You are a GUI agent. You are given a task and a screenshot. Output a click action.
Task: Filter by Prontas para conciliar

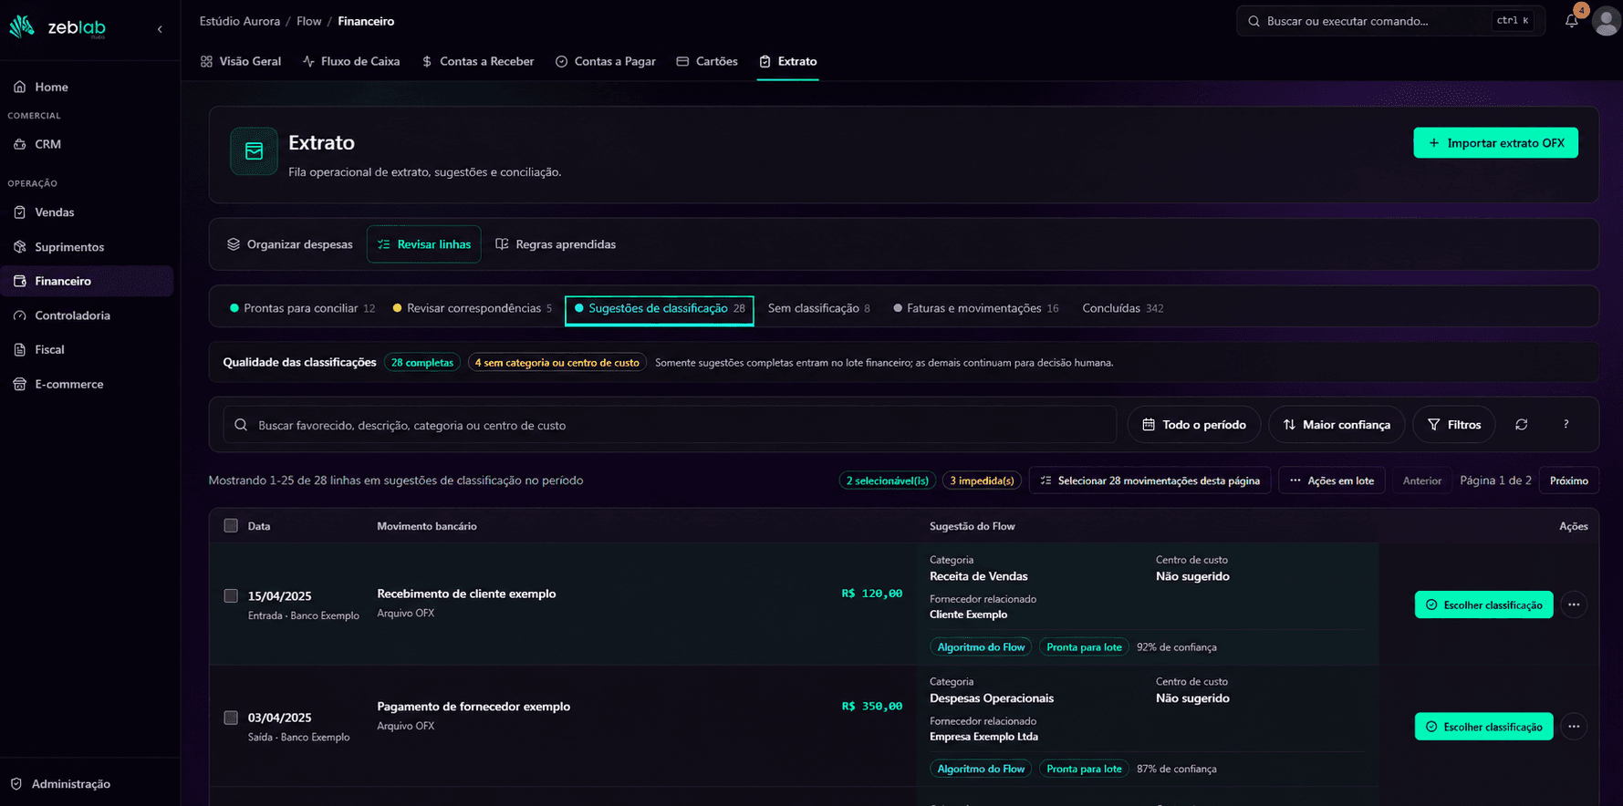pyautogui.click(x=302, y=308)
